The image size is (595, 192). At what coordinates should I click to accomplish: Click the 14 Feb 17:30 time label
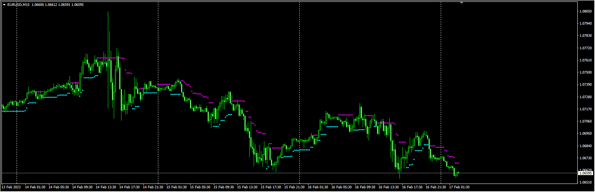tap(130, 187)
